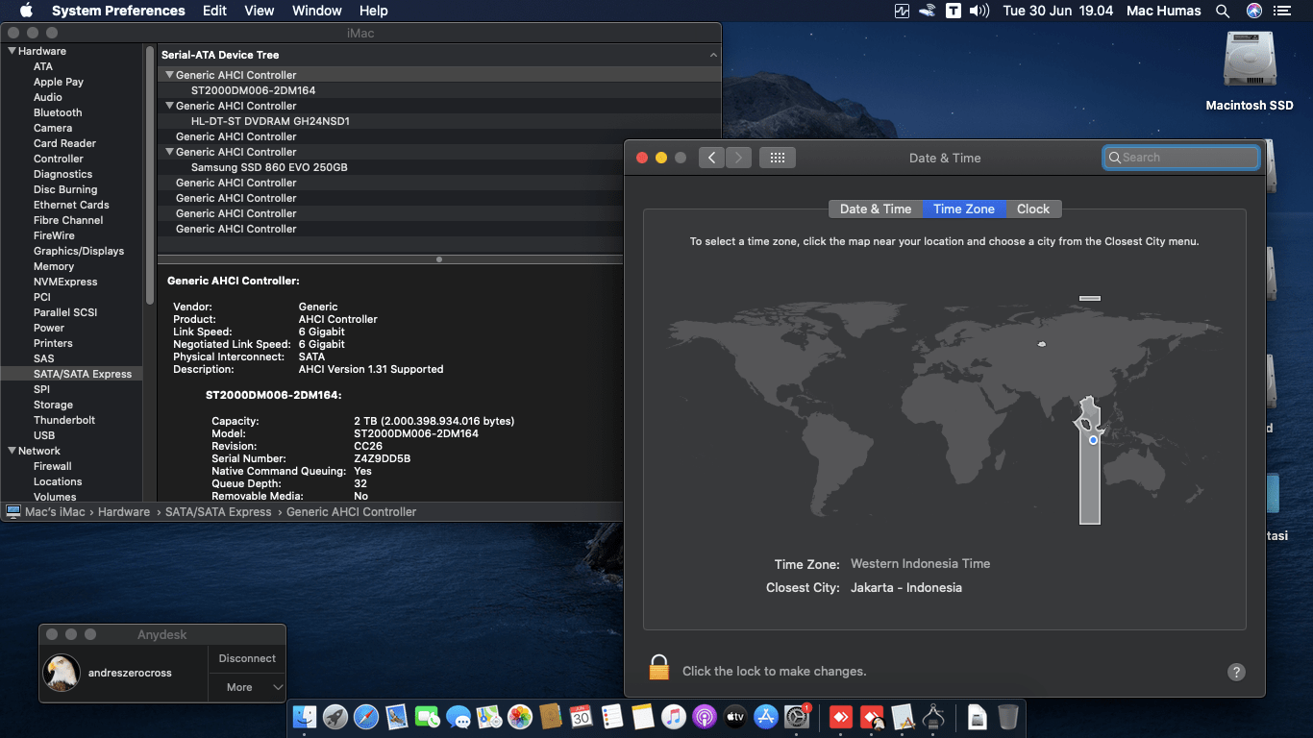
Task: Open Photos from the Dock
Action: [520, 716]
